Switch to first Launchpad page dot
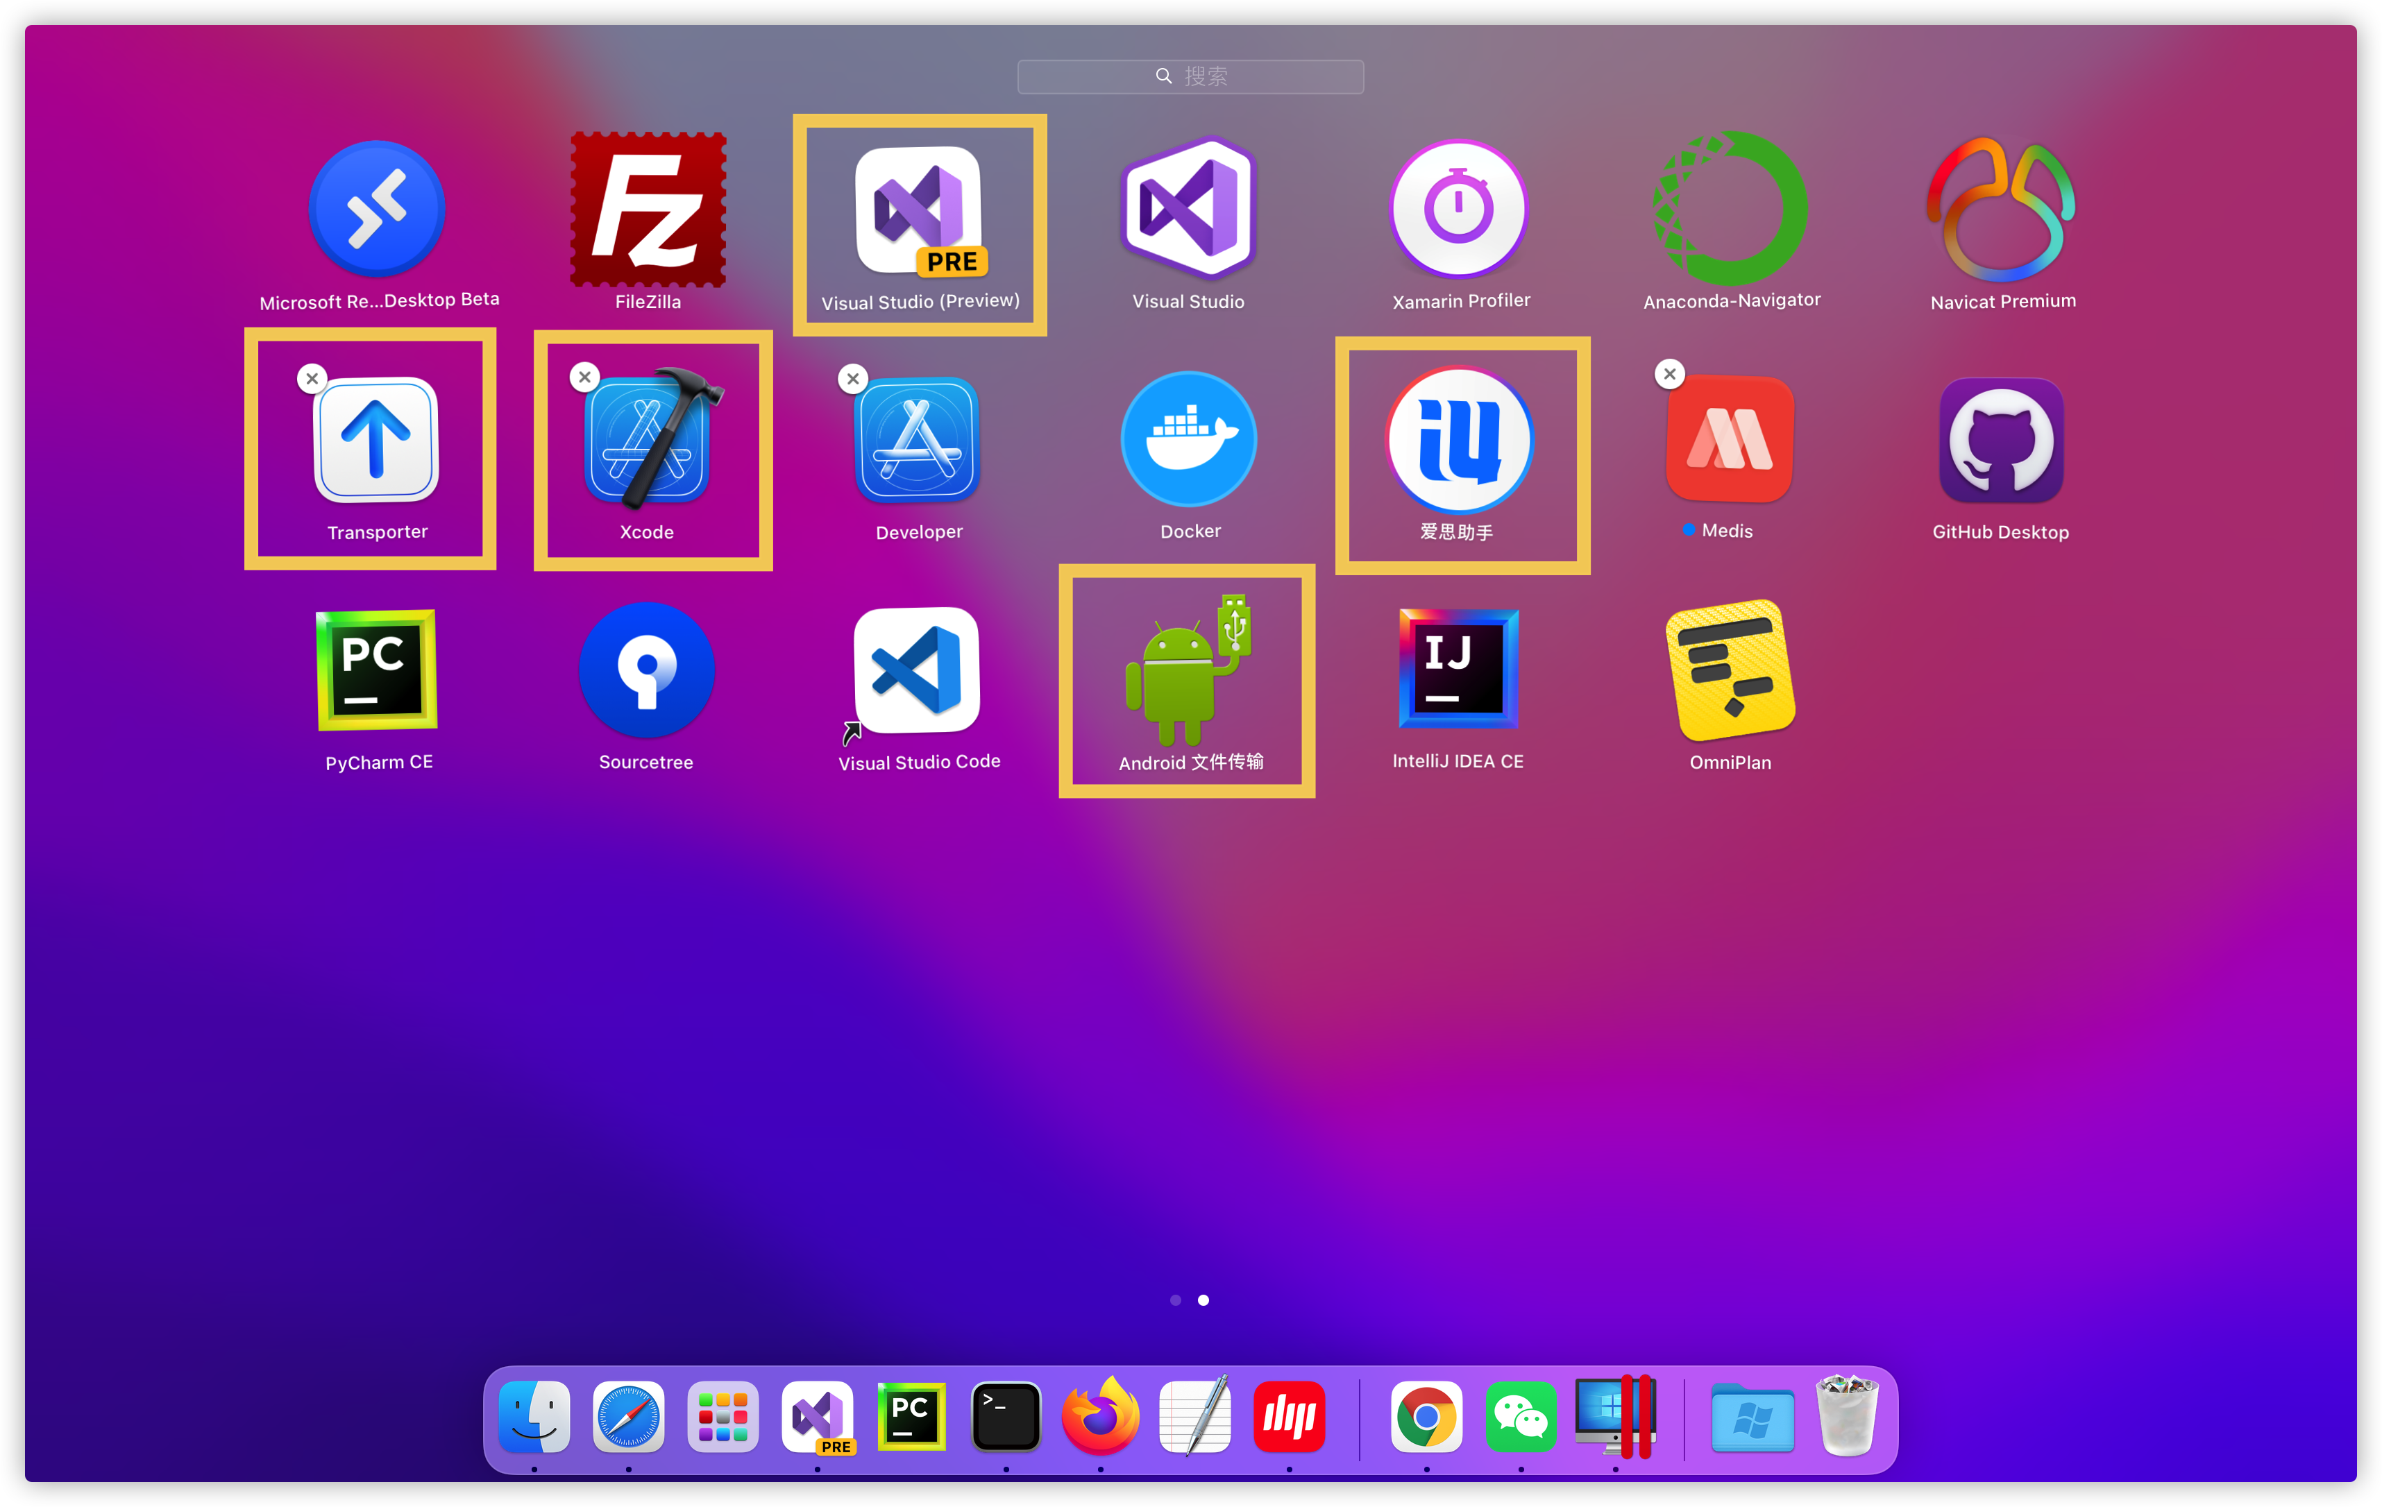The width and height of the screenshot is (2382, 1507). 1175,1300
